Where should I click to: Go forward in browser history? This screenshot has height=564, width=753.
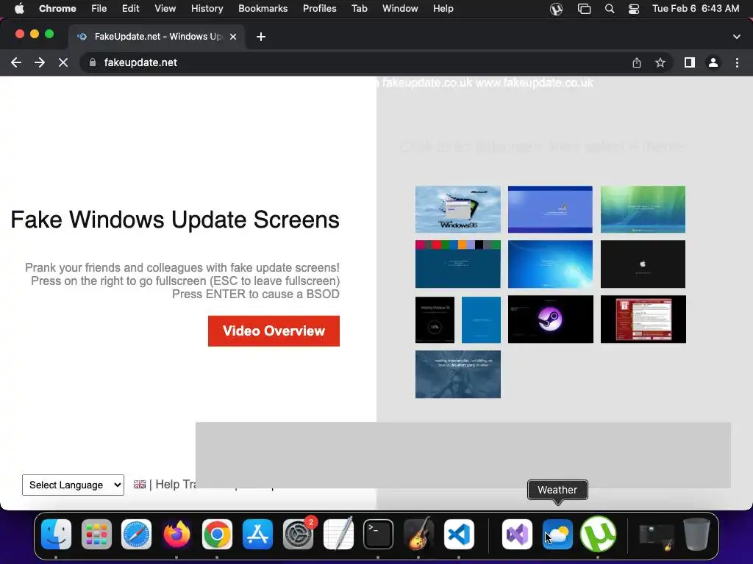point(40,62)
